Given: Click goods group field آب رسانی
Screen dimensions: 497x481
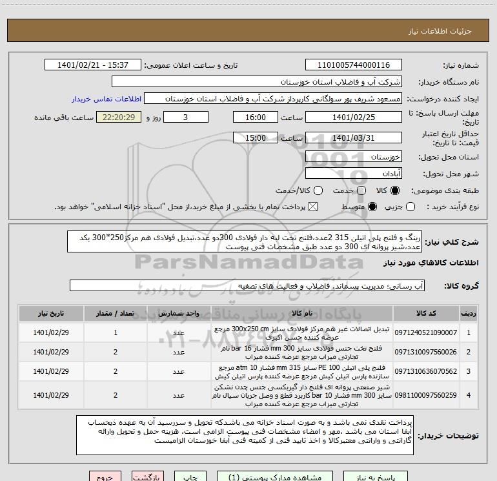Looking at the screenshot, I should point(247,285).
